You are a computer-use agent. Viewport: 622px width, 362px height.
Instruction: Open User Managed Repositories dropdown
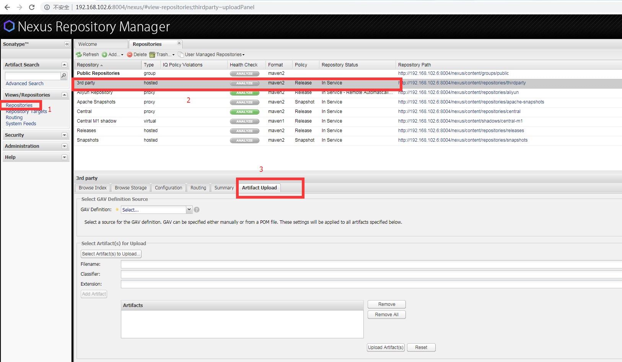(x=212, y=55)
